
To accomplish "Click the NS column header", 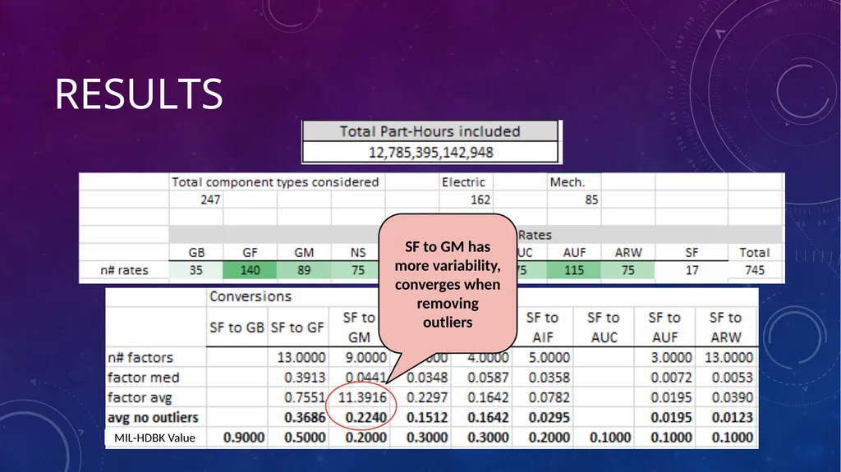I will tap(358, 253).
